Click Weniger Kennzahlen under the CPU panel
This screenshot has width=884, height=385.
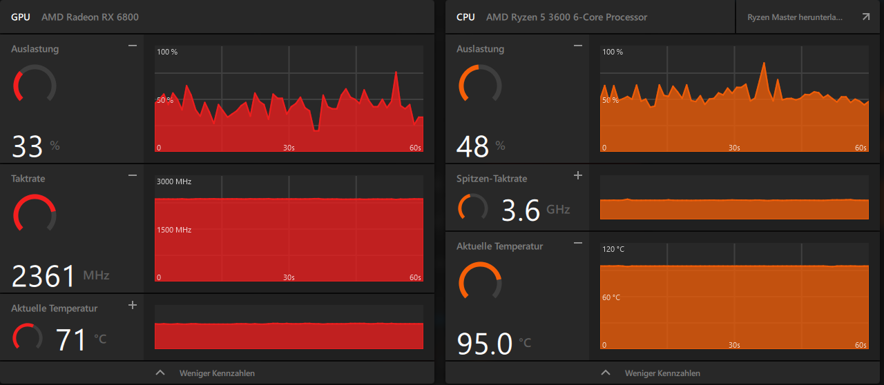point(662,373)
